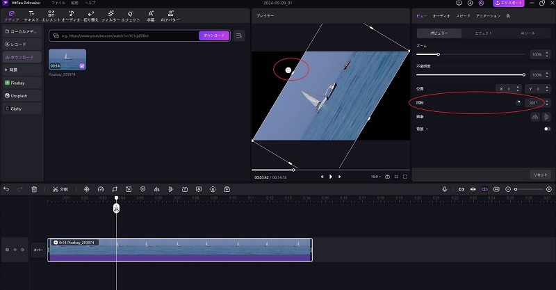The width and height of the screenshot is (556, 290).
Task: Open the メディア media tab
Action: [11, 16]
